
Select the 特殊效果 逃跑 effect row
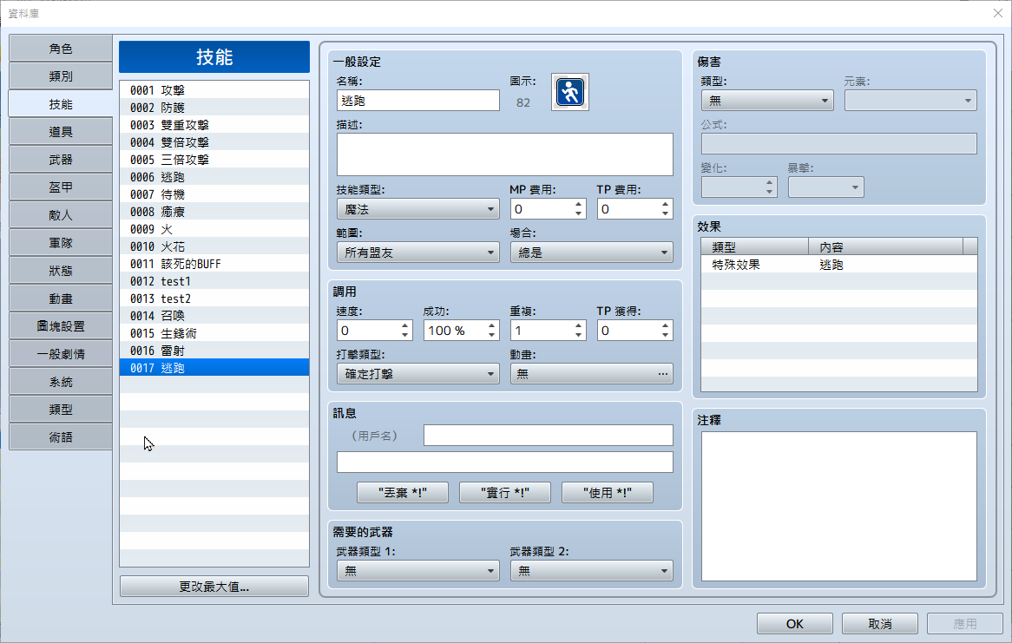(x=839, y=265)
